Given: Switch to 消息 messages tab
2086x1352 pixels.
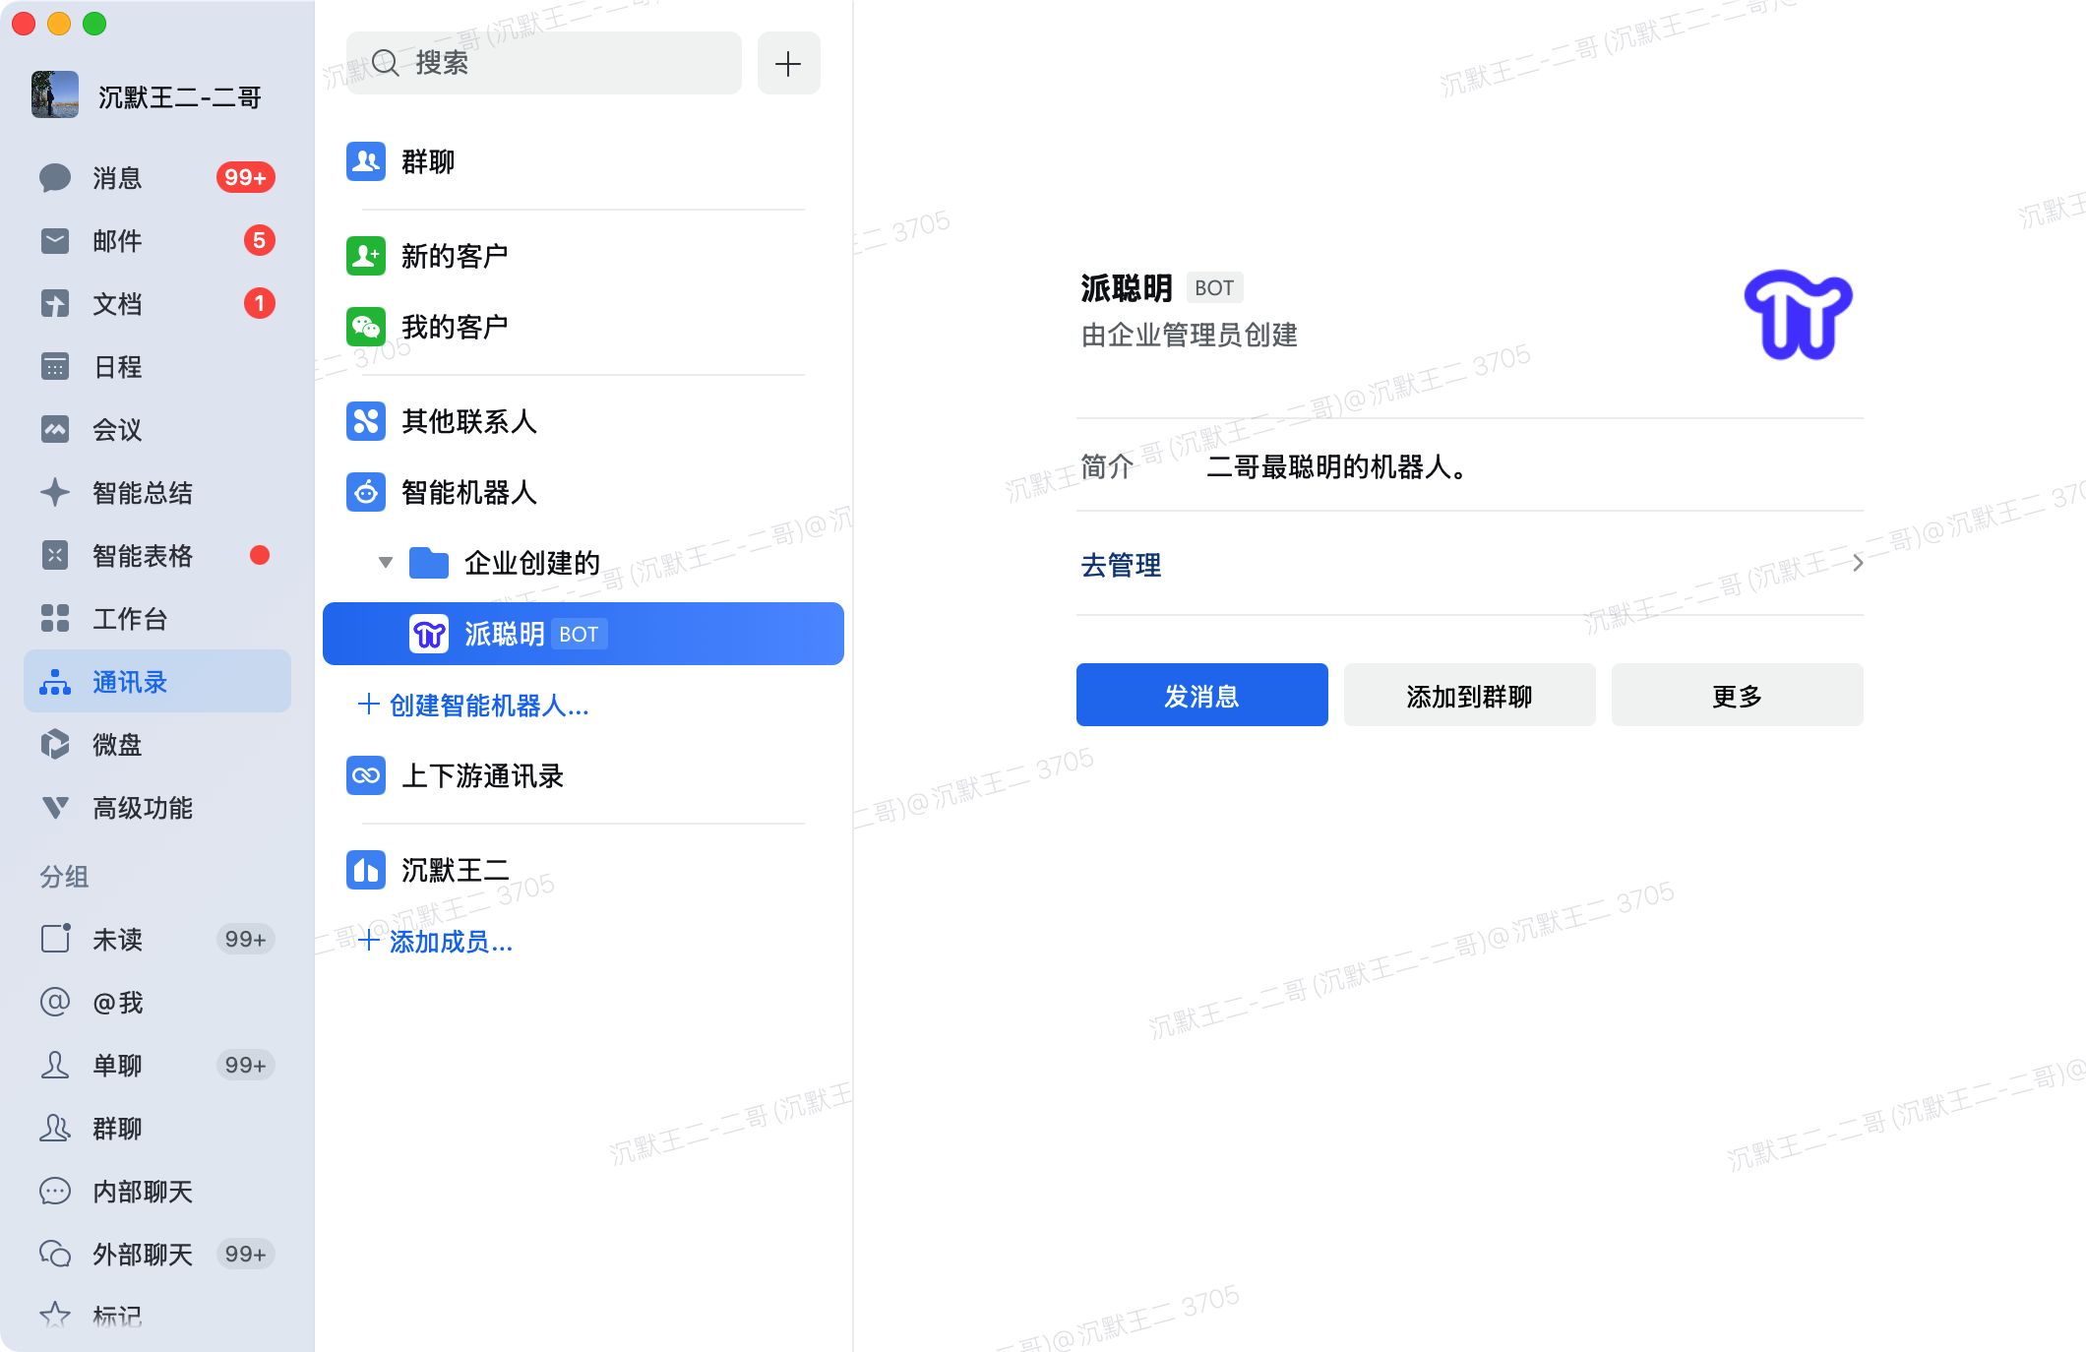Looking at the screenshot, I should (x=118, y=178).
